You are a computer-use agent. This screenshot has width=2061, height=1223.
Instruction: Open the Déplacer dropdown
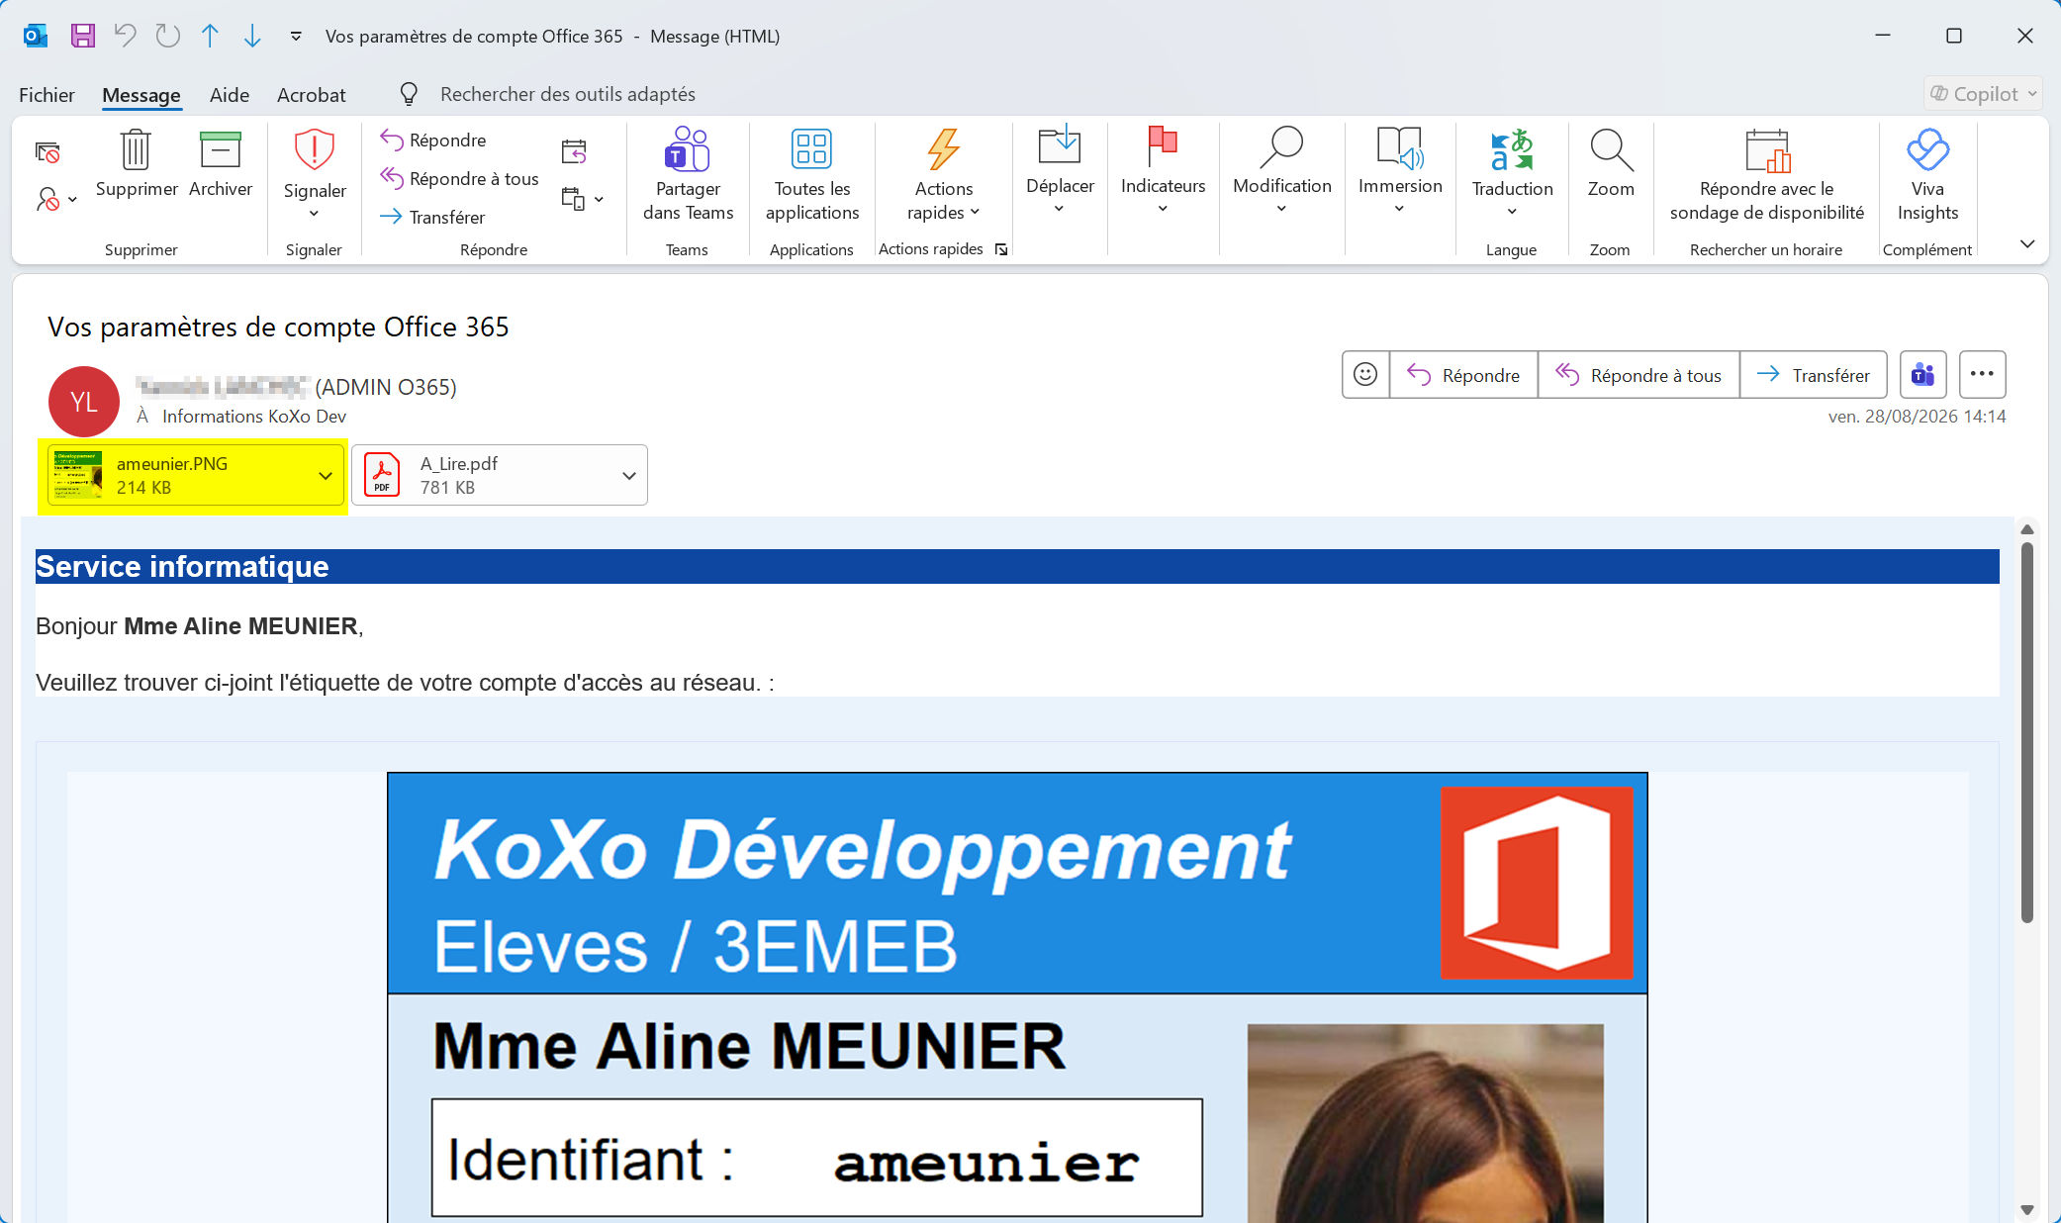[1060, 170]
